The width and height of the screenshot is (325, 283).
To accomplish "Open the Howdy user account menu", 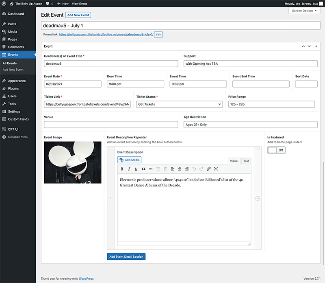I will [303, 4].
